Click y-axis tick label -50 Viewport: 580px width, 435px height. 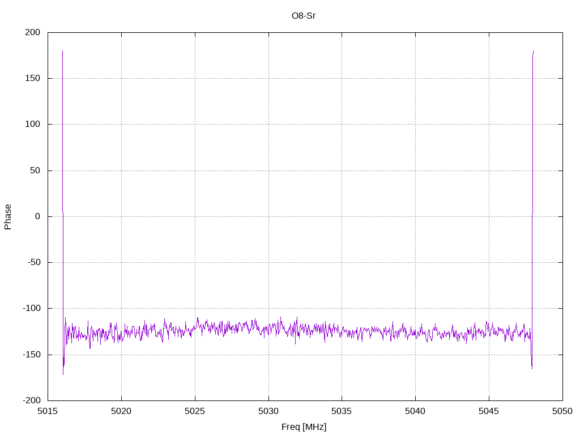click(33, 262)
